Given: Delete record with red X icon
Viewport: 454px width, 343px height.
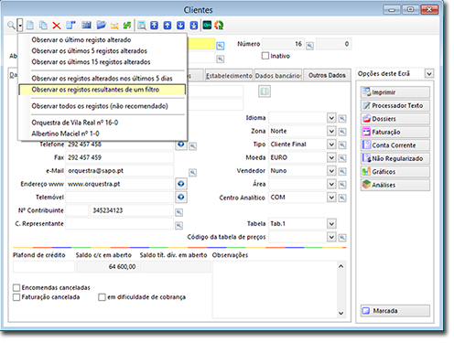Looking at the screenshot, I should coord(57,26).
